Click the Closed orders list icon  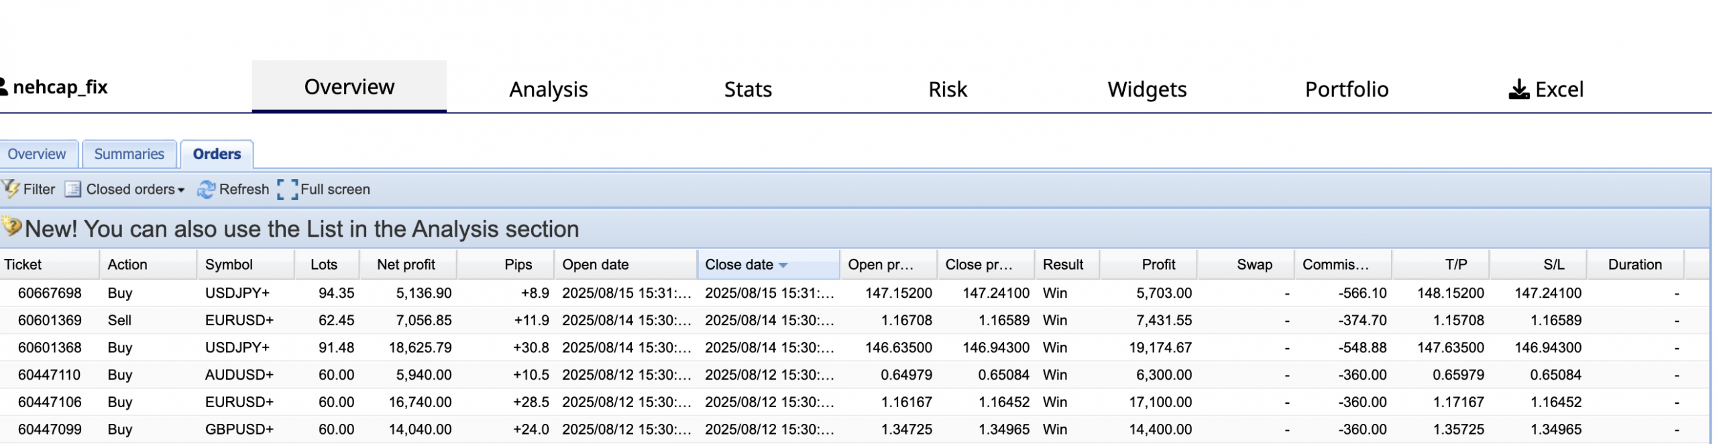(72, 190)
